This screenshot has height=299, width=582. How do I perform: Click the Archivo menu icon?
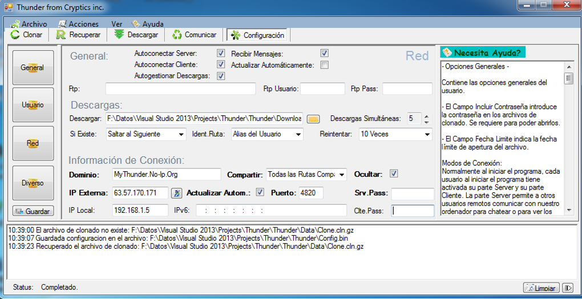coord(15,24)
